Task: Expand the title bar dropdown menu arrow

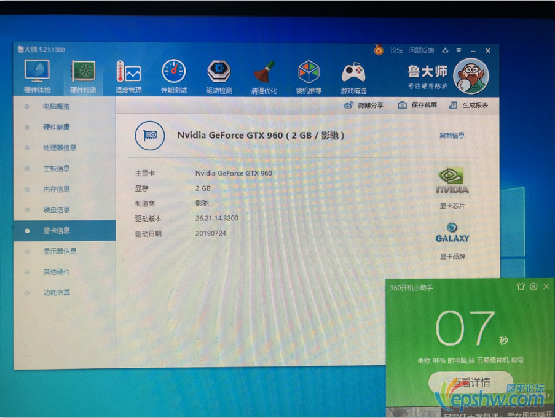Action: pos(459,50)
